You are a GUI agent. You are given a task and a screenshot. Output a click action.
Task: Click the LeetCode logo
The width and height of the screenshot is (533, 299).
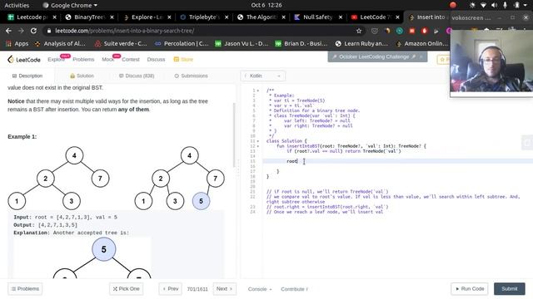(24, 60)
